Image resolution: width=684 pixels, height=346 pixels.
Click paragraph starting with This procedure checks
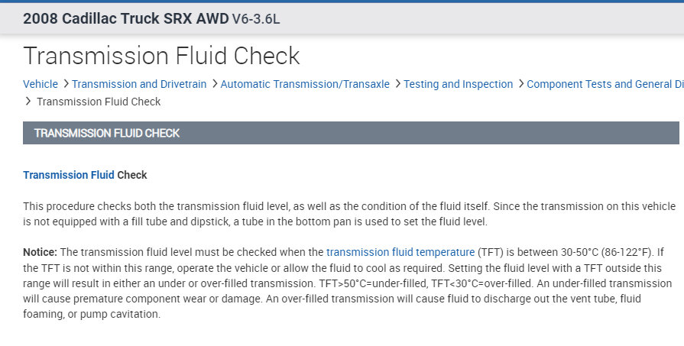pos(349,214)
